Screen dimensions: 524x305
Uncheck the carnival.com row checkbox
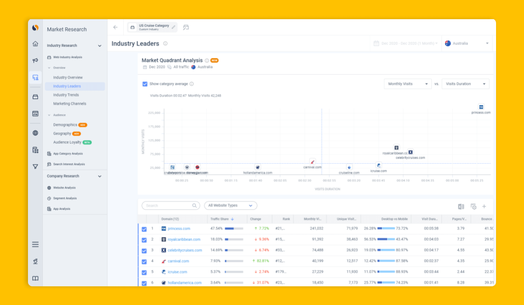coord(144,261)
